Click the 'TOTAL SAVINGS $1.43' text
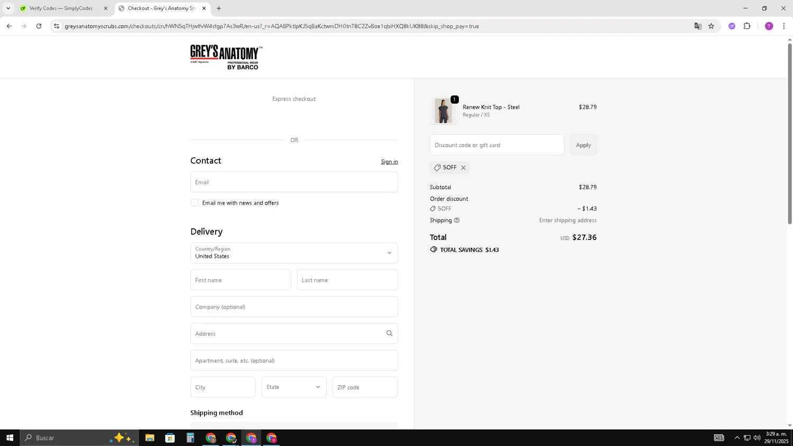This screenshot has height=446, width=793. pos(469,250)
